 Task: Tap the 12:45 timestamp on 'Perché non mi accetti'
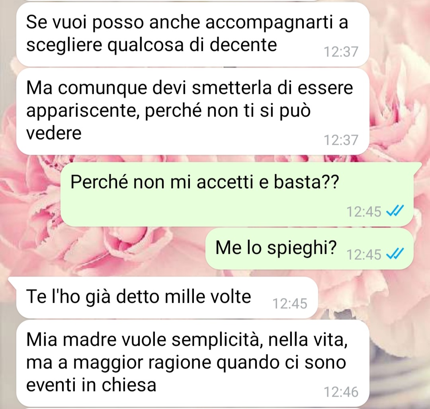click(x=364, y=212)
